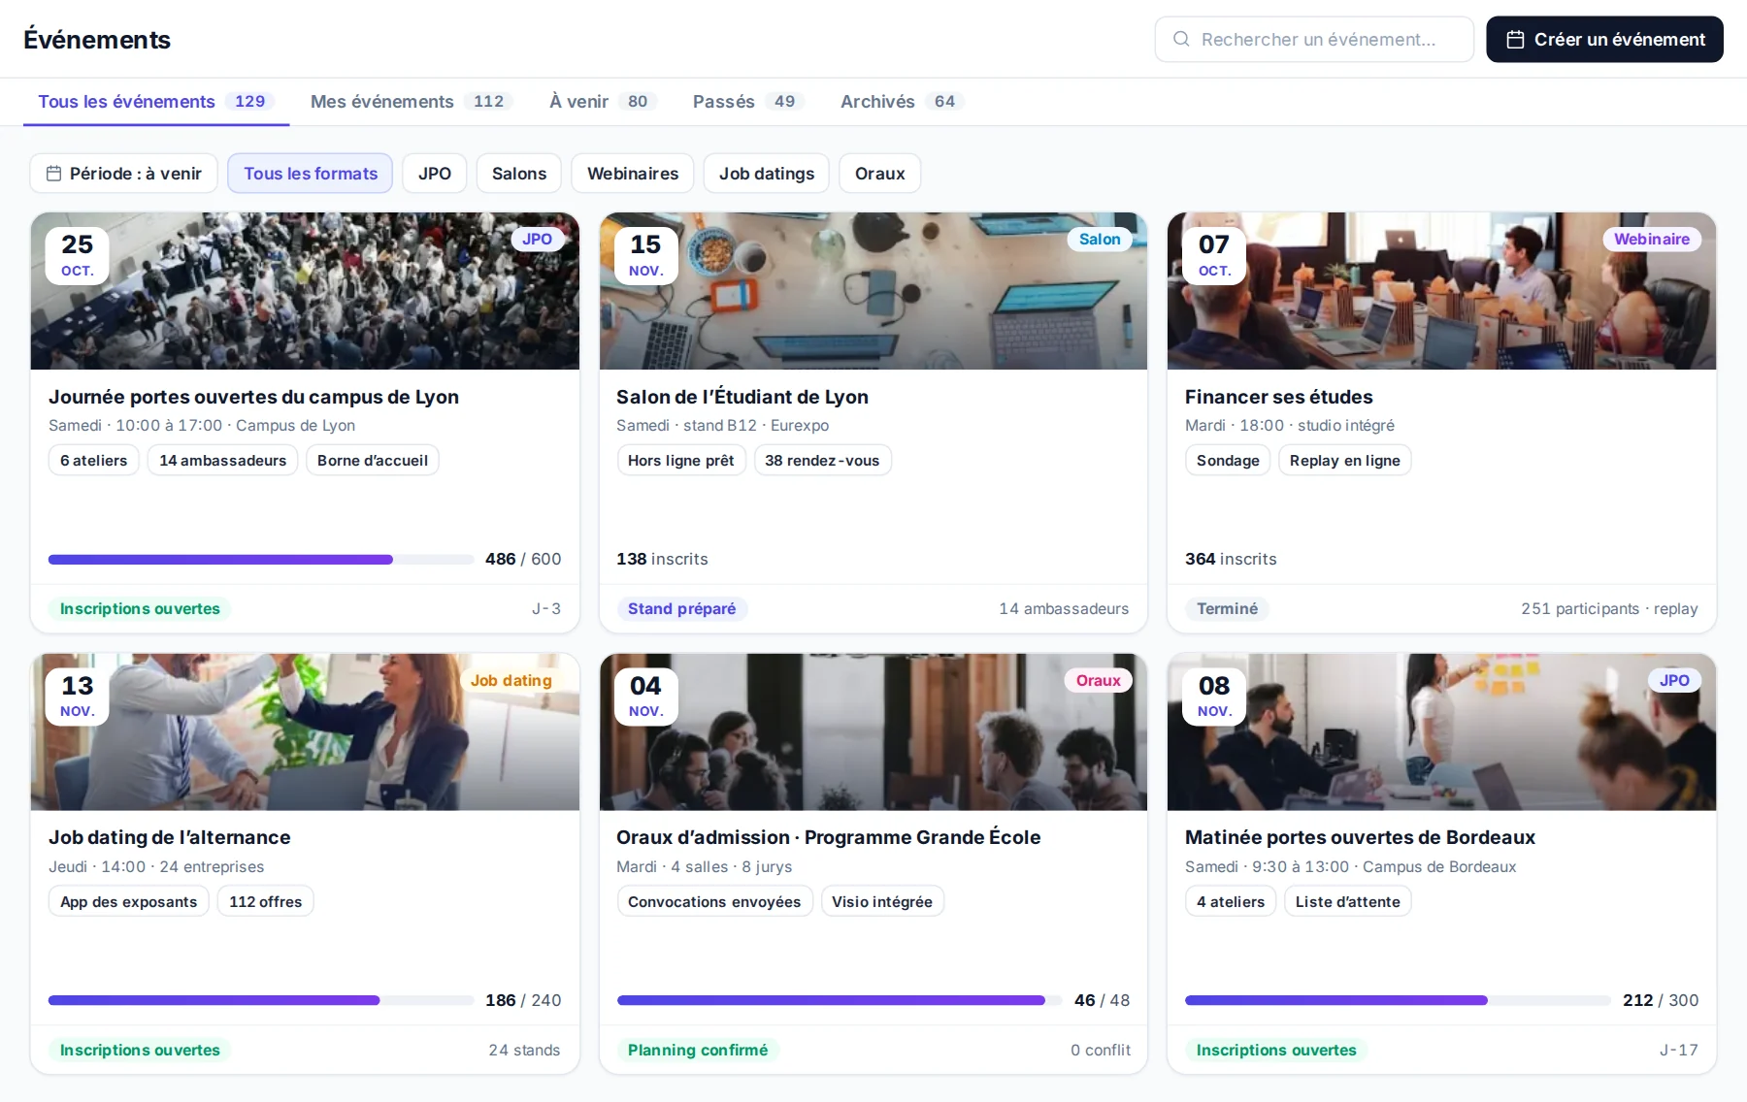Click the Rechercher un événement search field
1747x1102 pixels.
[1314, 40]
